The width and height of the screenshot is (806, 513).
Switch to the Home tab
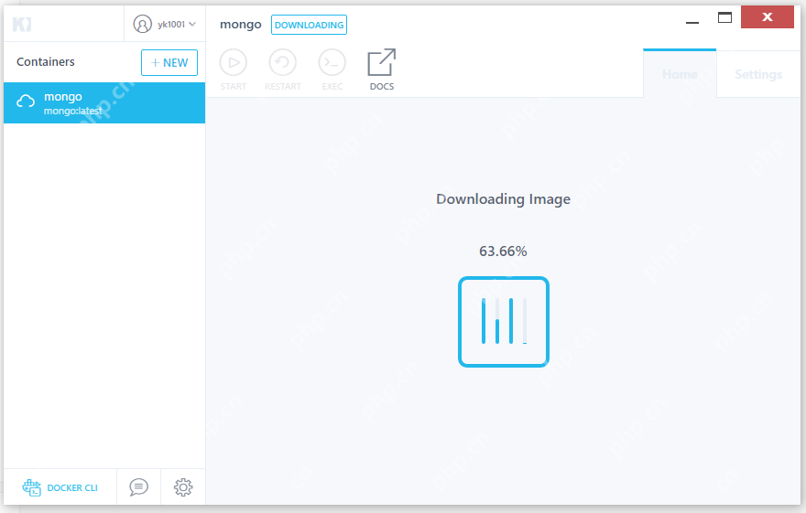680,74
